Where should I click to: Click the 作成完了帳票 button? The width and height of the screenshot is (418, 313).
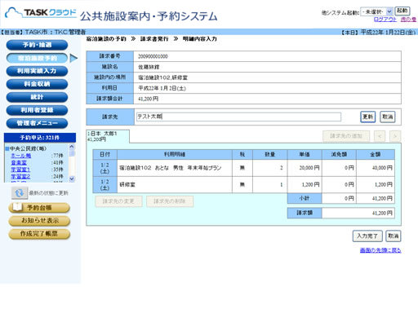click(39, 234)
